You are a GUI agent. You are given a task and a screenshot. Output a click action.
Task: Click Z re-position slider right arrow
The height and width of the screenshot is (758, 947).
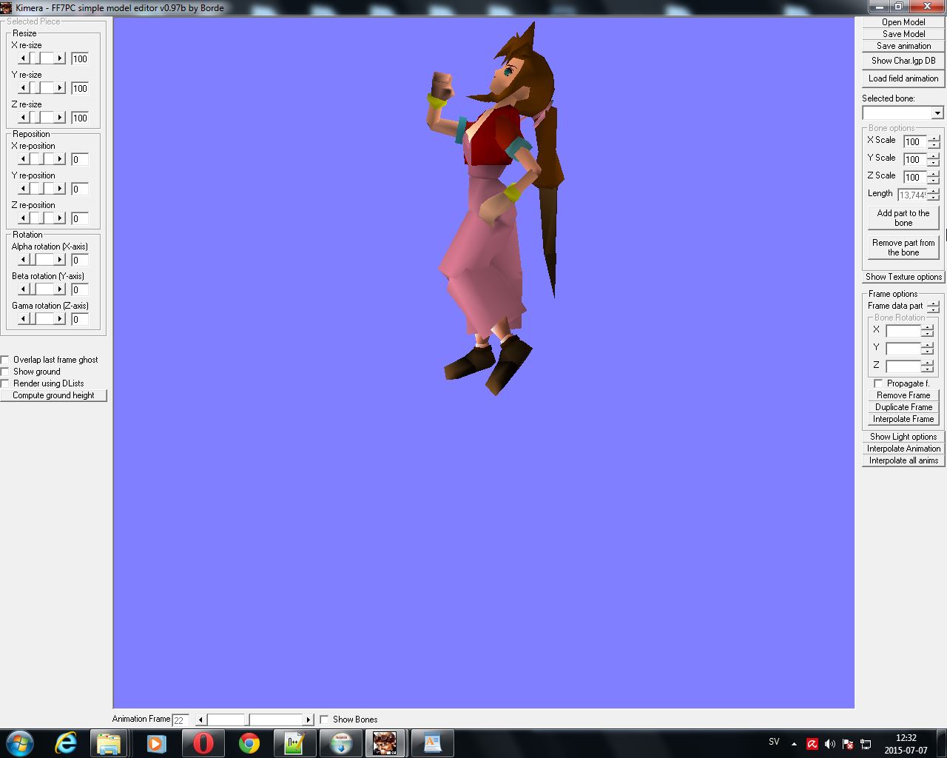point(60,218)
